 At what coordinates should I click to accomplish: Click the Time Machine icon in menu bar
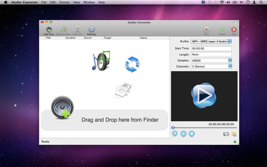210,2
